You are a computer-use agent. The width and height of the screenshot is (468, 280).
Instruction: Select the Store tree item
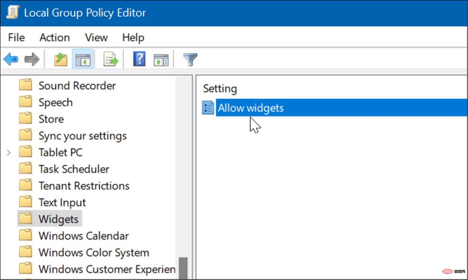(x=51, y=119)
